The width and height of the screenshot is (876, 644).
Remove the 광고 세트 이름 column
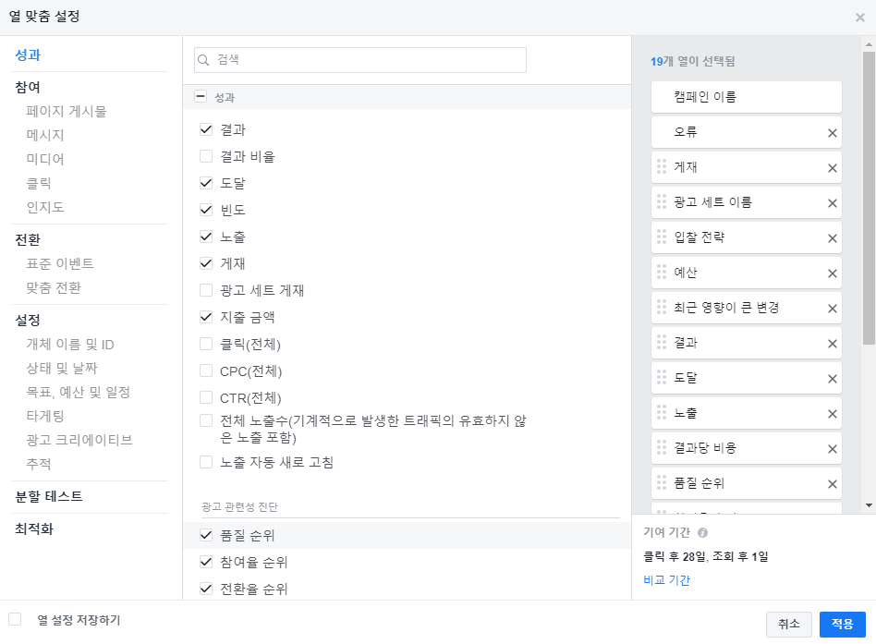pyautogui.click(x=830, y=202)
